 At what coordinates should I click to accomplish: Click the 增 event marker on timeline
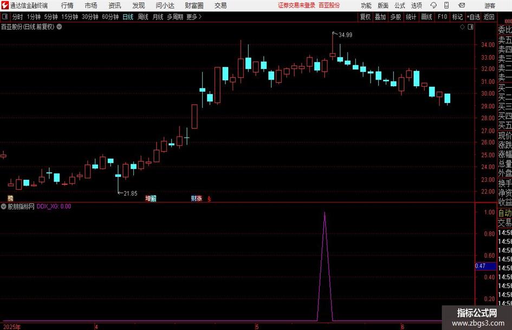(x=148, y=198)
